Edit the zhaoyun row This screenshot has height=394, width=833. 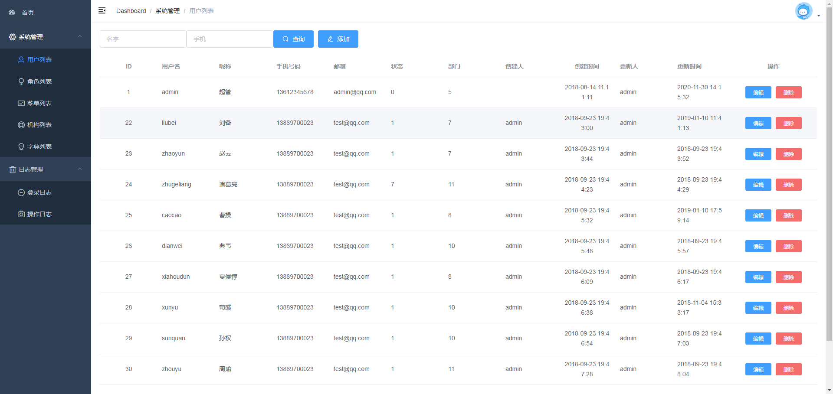coord(758,154)
